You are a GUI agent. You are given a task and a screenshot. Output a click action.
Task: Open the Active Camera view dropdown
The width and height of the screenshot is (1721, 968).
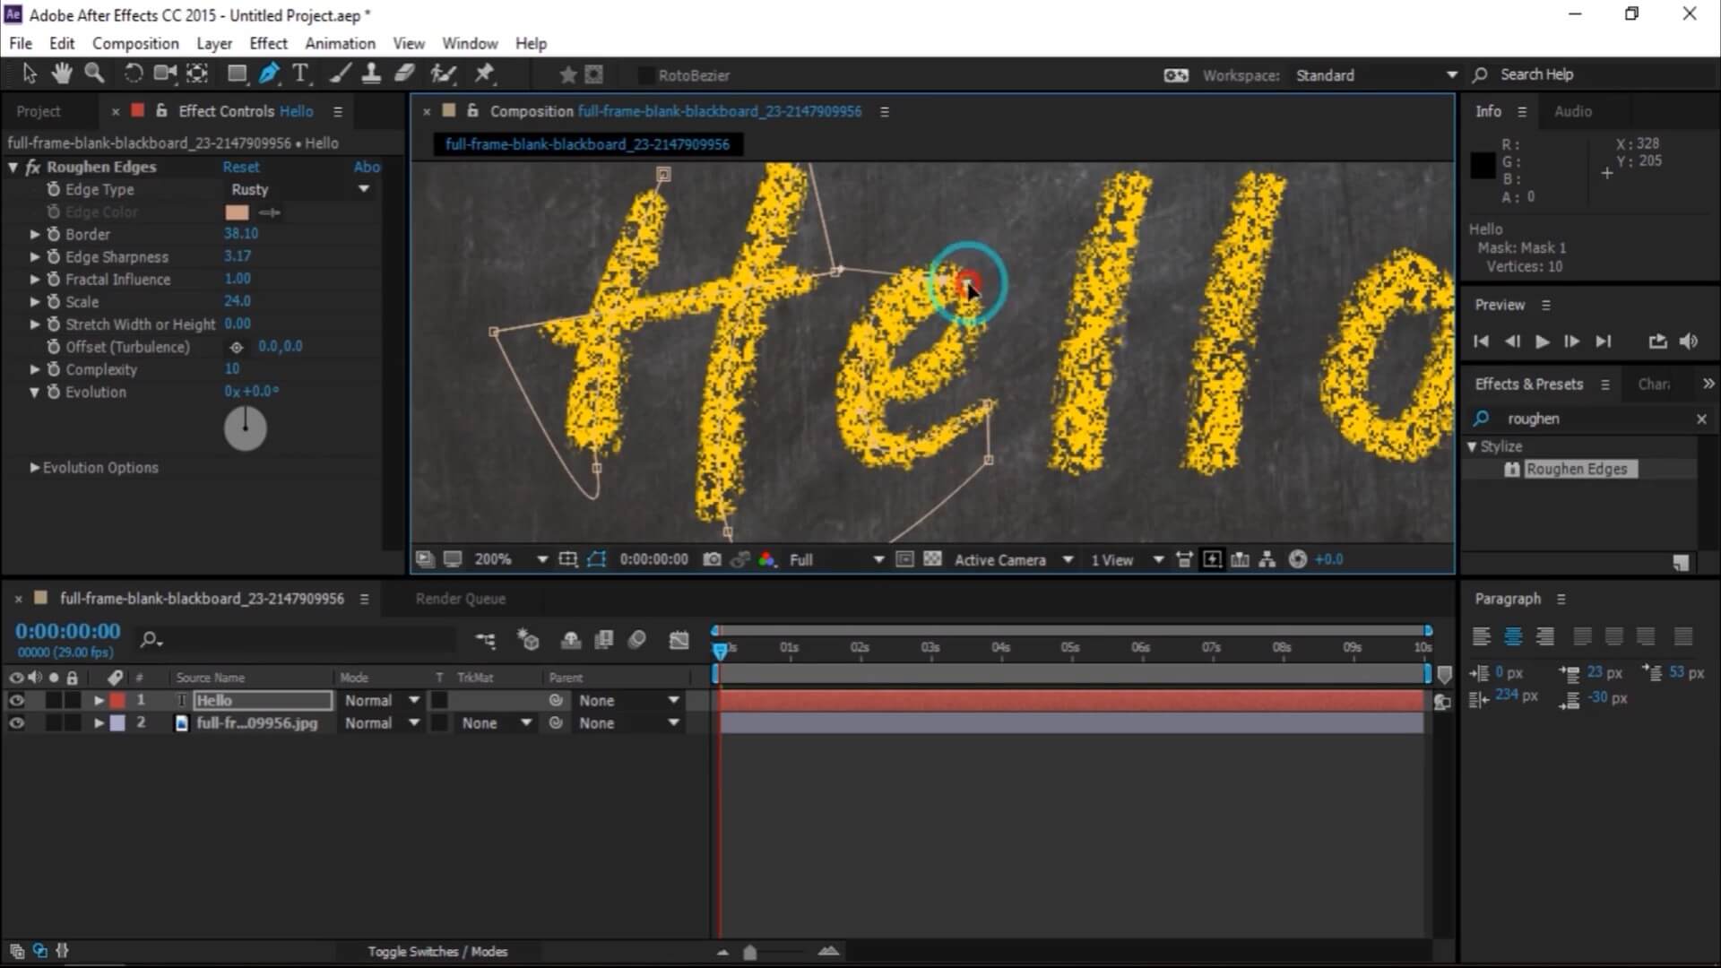click(1014, 558)
